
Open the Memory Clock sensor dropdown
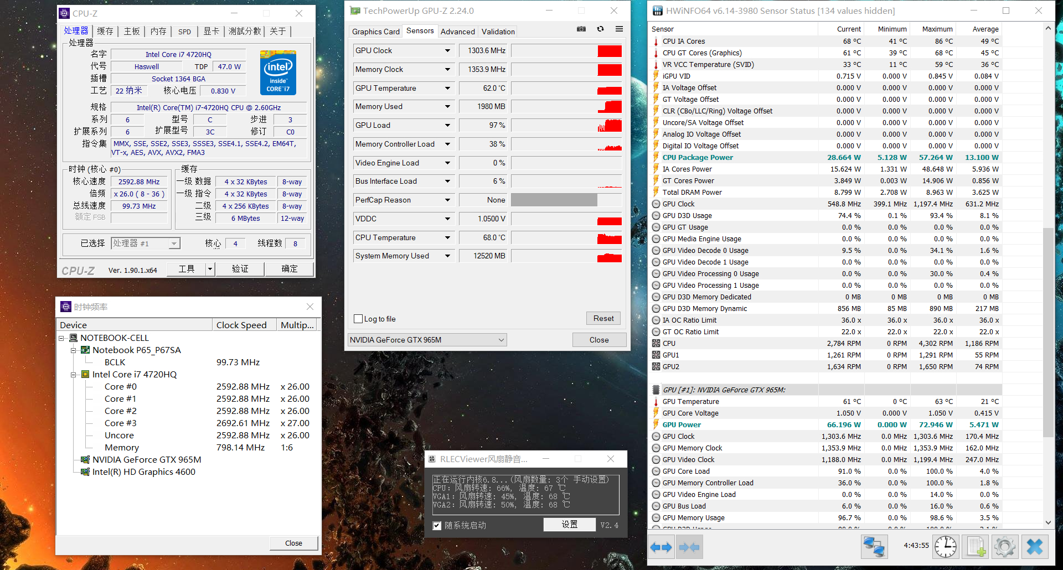coord(447,70)
